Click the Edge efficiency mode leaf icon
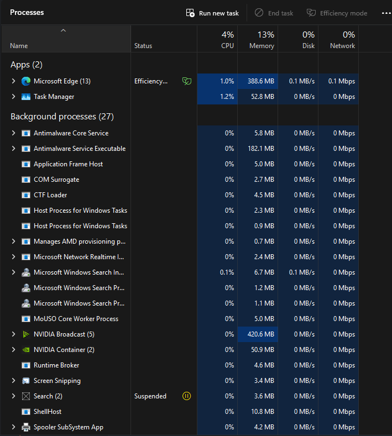This screenshot has height=436, width=392. point(187,81)
